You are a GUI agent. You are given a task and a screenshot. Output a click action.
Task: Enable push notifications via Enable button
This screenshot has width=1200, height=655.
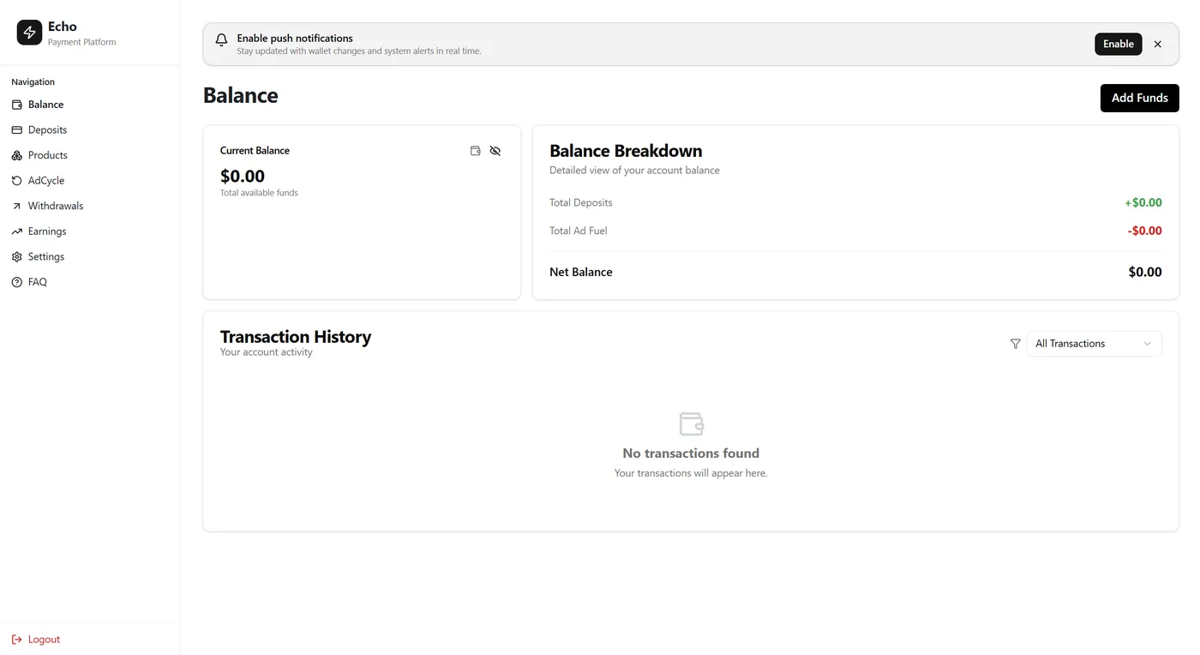(1118, 44)
